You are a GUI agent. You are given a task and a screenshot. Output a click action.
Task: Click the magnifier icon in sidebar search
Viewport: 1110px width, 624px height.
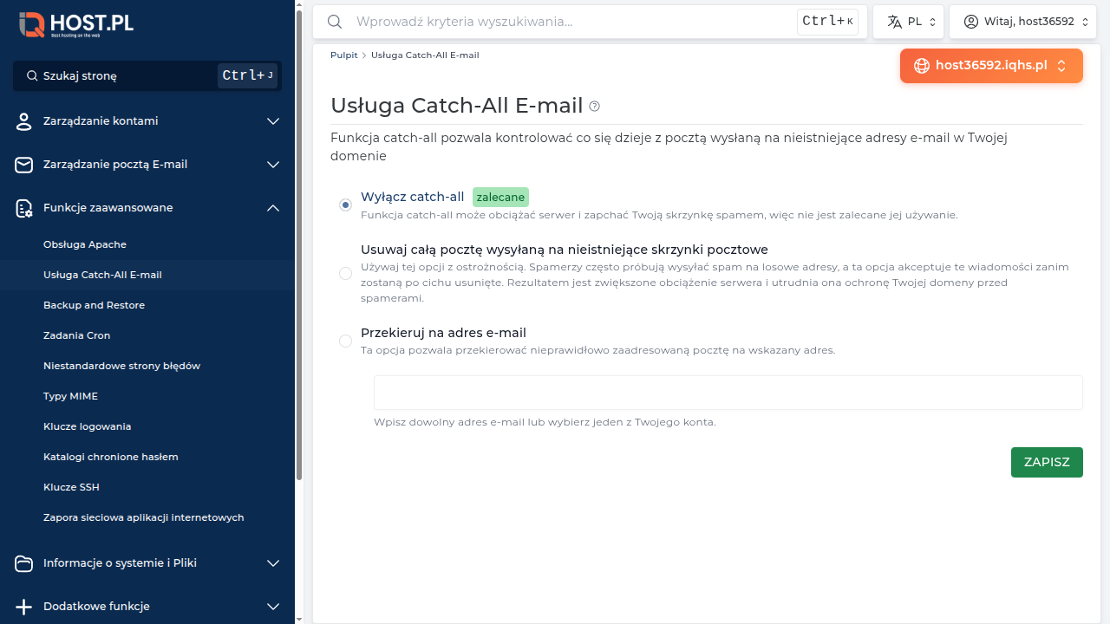(x=32, y=76)
